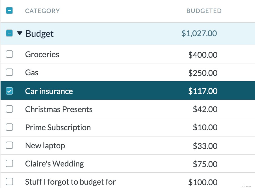The height and width of the screenshot is (188, 255).
Task: Sort by the CATEGORY column header
Action: (42, 11)
